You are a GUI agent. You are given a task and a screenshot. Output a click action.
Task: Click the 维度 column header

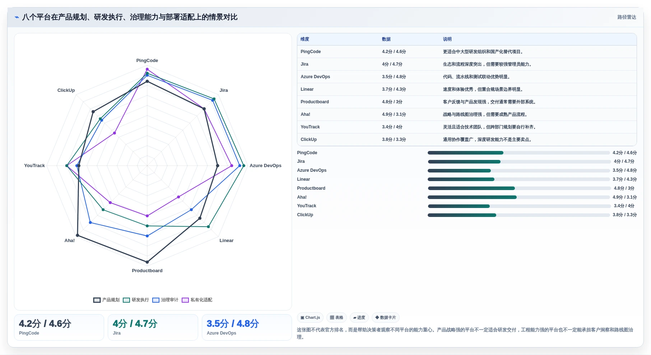pos(305,39)
